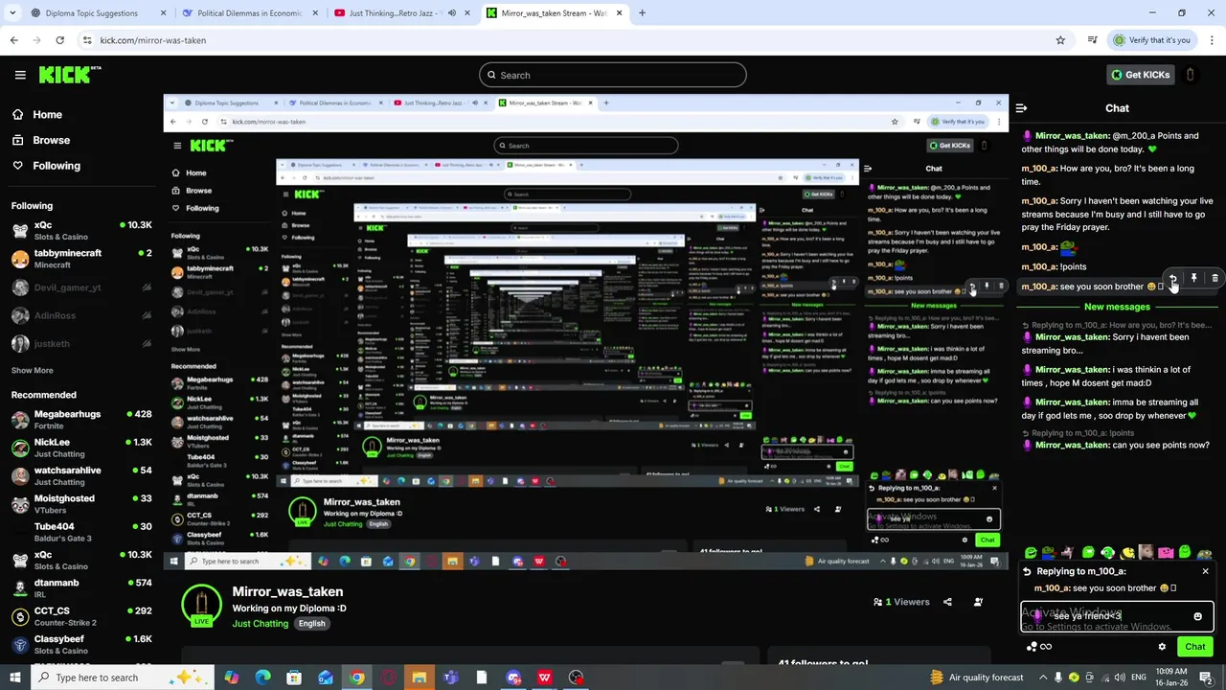
Task: Open browser tab search dropdown
Action: pos(13,13)
